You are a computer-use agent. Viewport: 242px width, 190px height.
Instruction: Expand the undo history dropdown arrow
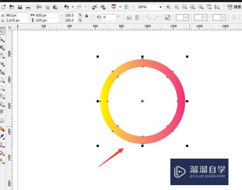pyautogui.click(x=73, y=7)
